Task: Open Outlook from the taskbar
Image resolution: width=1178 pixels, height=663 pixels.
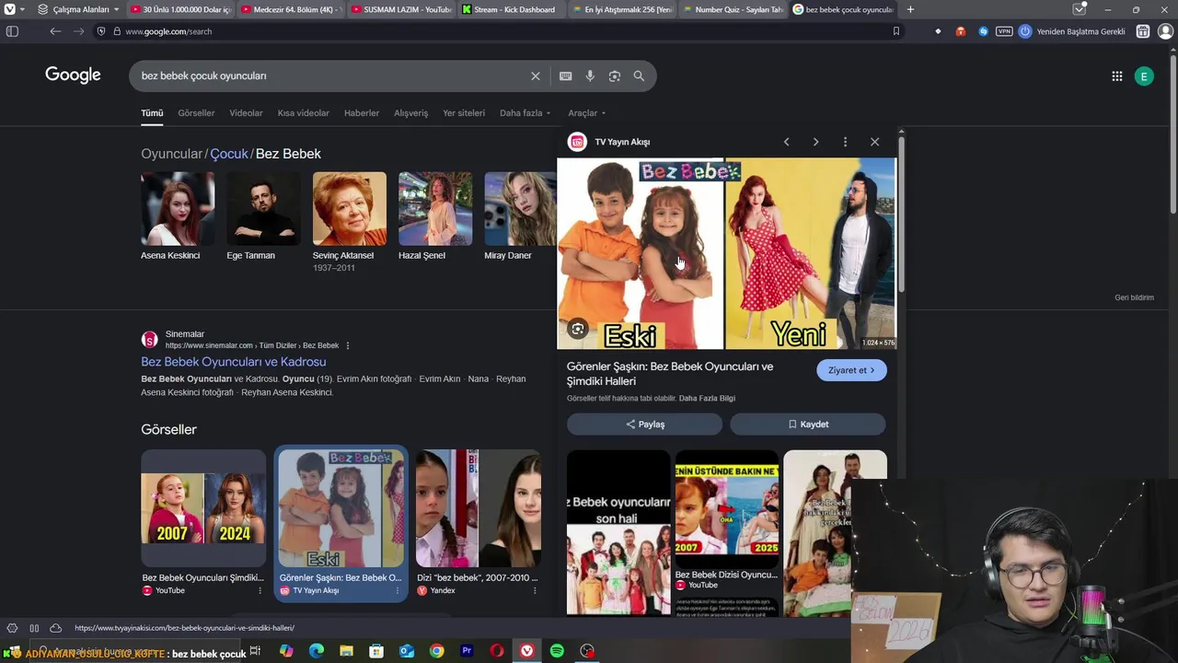Action: [406, 651]
